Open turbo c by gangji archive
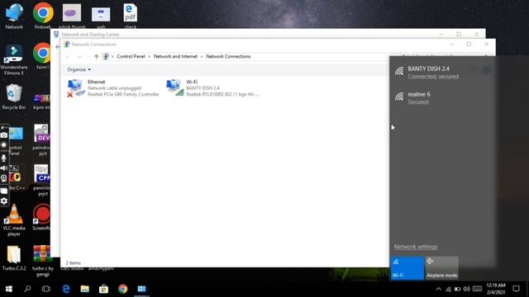The height and width of the screenshot is (297, 529). click(42, 261)
